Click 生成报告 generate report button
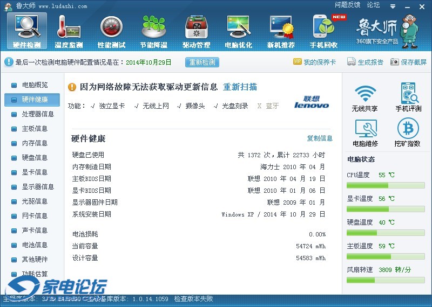This screenshot has width=432, height=307. (366, 62)
